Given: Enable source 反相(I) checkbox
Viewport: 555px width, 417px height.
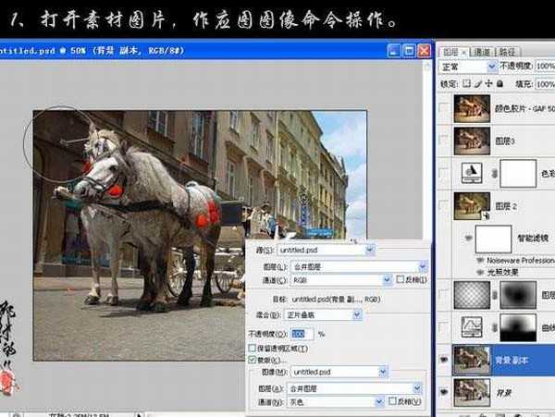Looking at the screenshot, I should point(400,279).
